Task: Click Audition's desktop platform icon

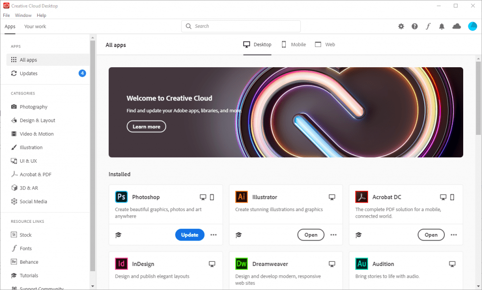Action: [x=452, y=264]
